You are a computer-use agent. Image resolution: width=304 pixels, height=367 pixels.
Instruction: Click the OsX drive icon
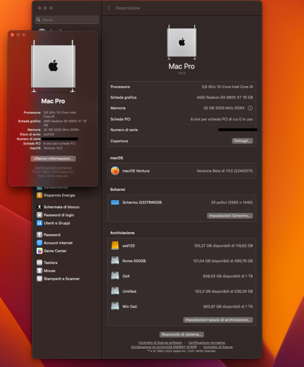click(x=115, y=276)
